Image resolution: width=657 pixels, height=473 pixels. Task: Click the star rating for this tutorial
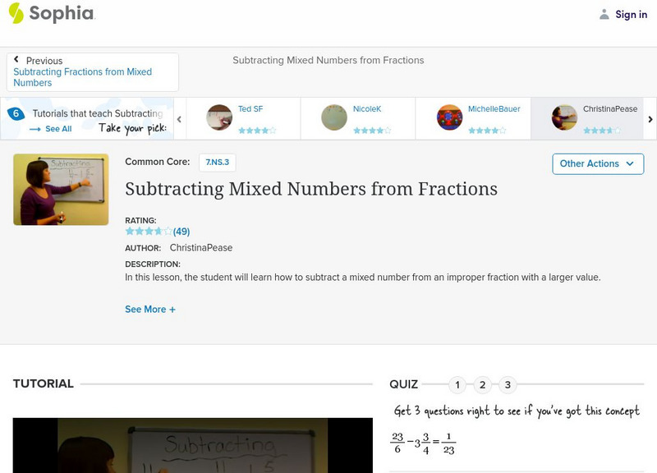[149, 232]
